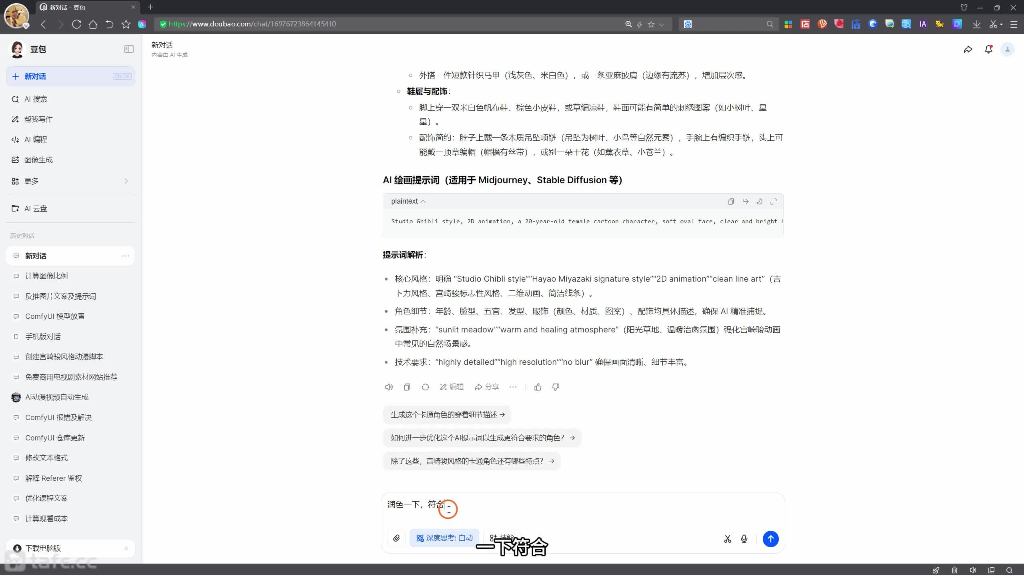1024x576 pixels.
Task: Send the message with the blue arrow
Action: click(x=770, y=539)
